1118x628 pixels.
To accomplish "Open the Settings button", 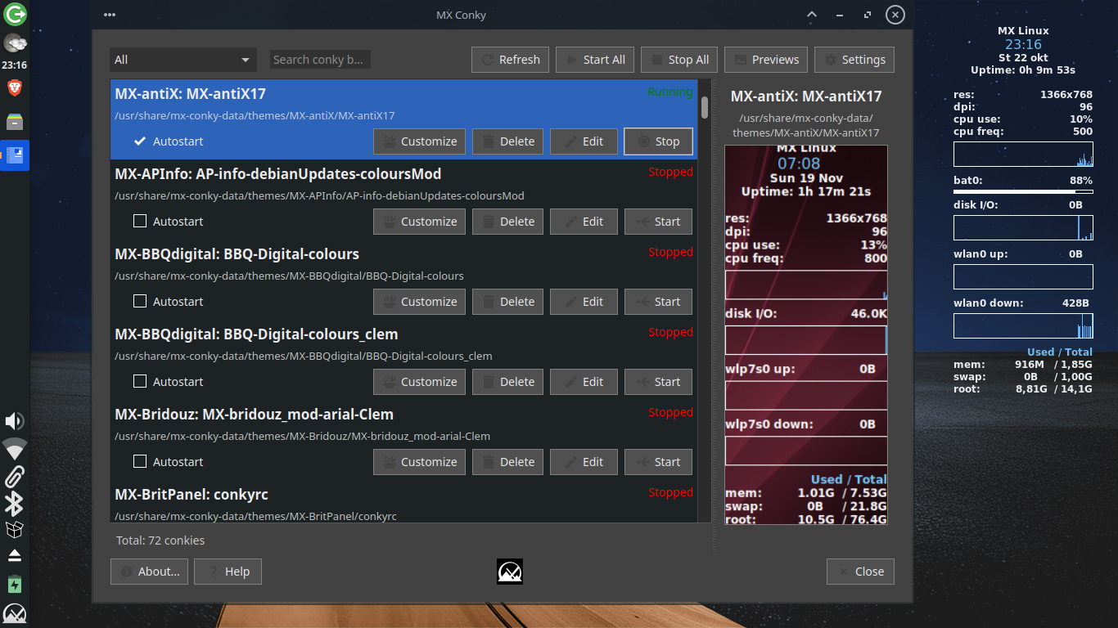I will click(854, 60).
